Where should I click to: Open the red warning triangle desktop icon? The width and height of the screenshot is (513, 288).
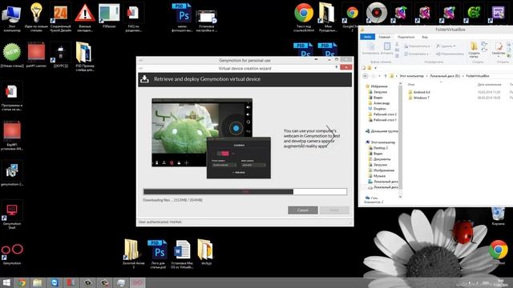pyautogui.click(x=85, y=18)
